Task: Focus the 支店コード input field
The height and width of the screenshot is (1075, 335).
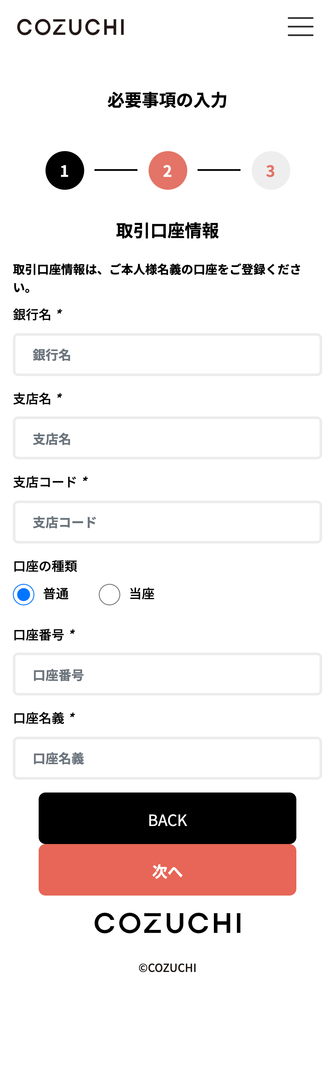Action: click(x=167, y=522)
